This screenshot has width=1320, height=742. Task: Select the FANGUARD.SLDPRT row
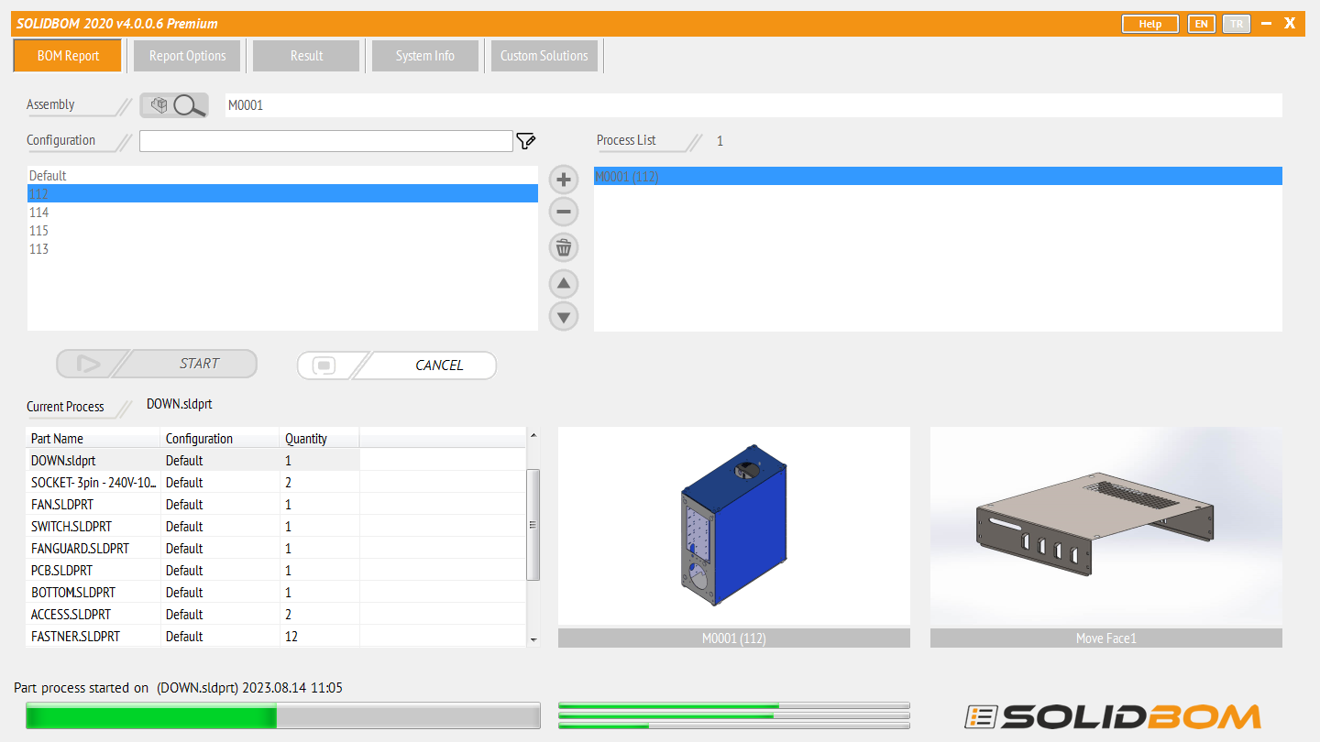pos(276,549)
